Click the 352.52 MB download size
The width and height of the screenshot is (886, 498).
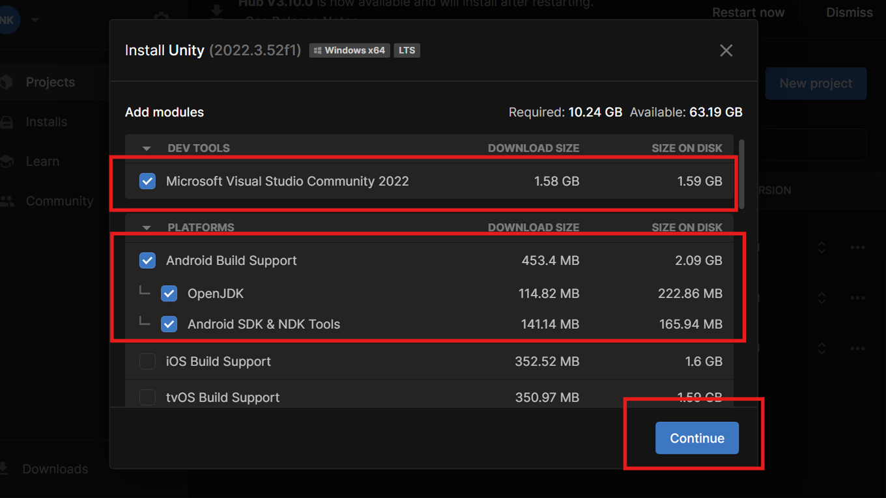pos(547,361)
